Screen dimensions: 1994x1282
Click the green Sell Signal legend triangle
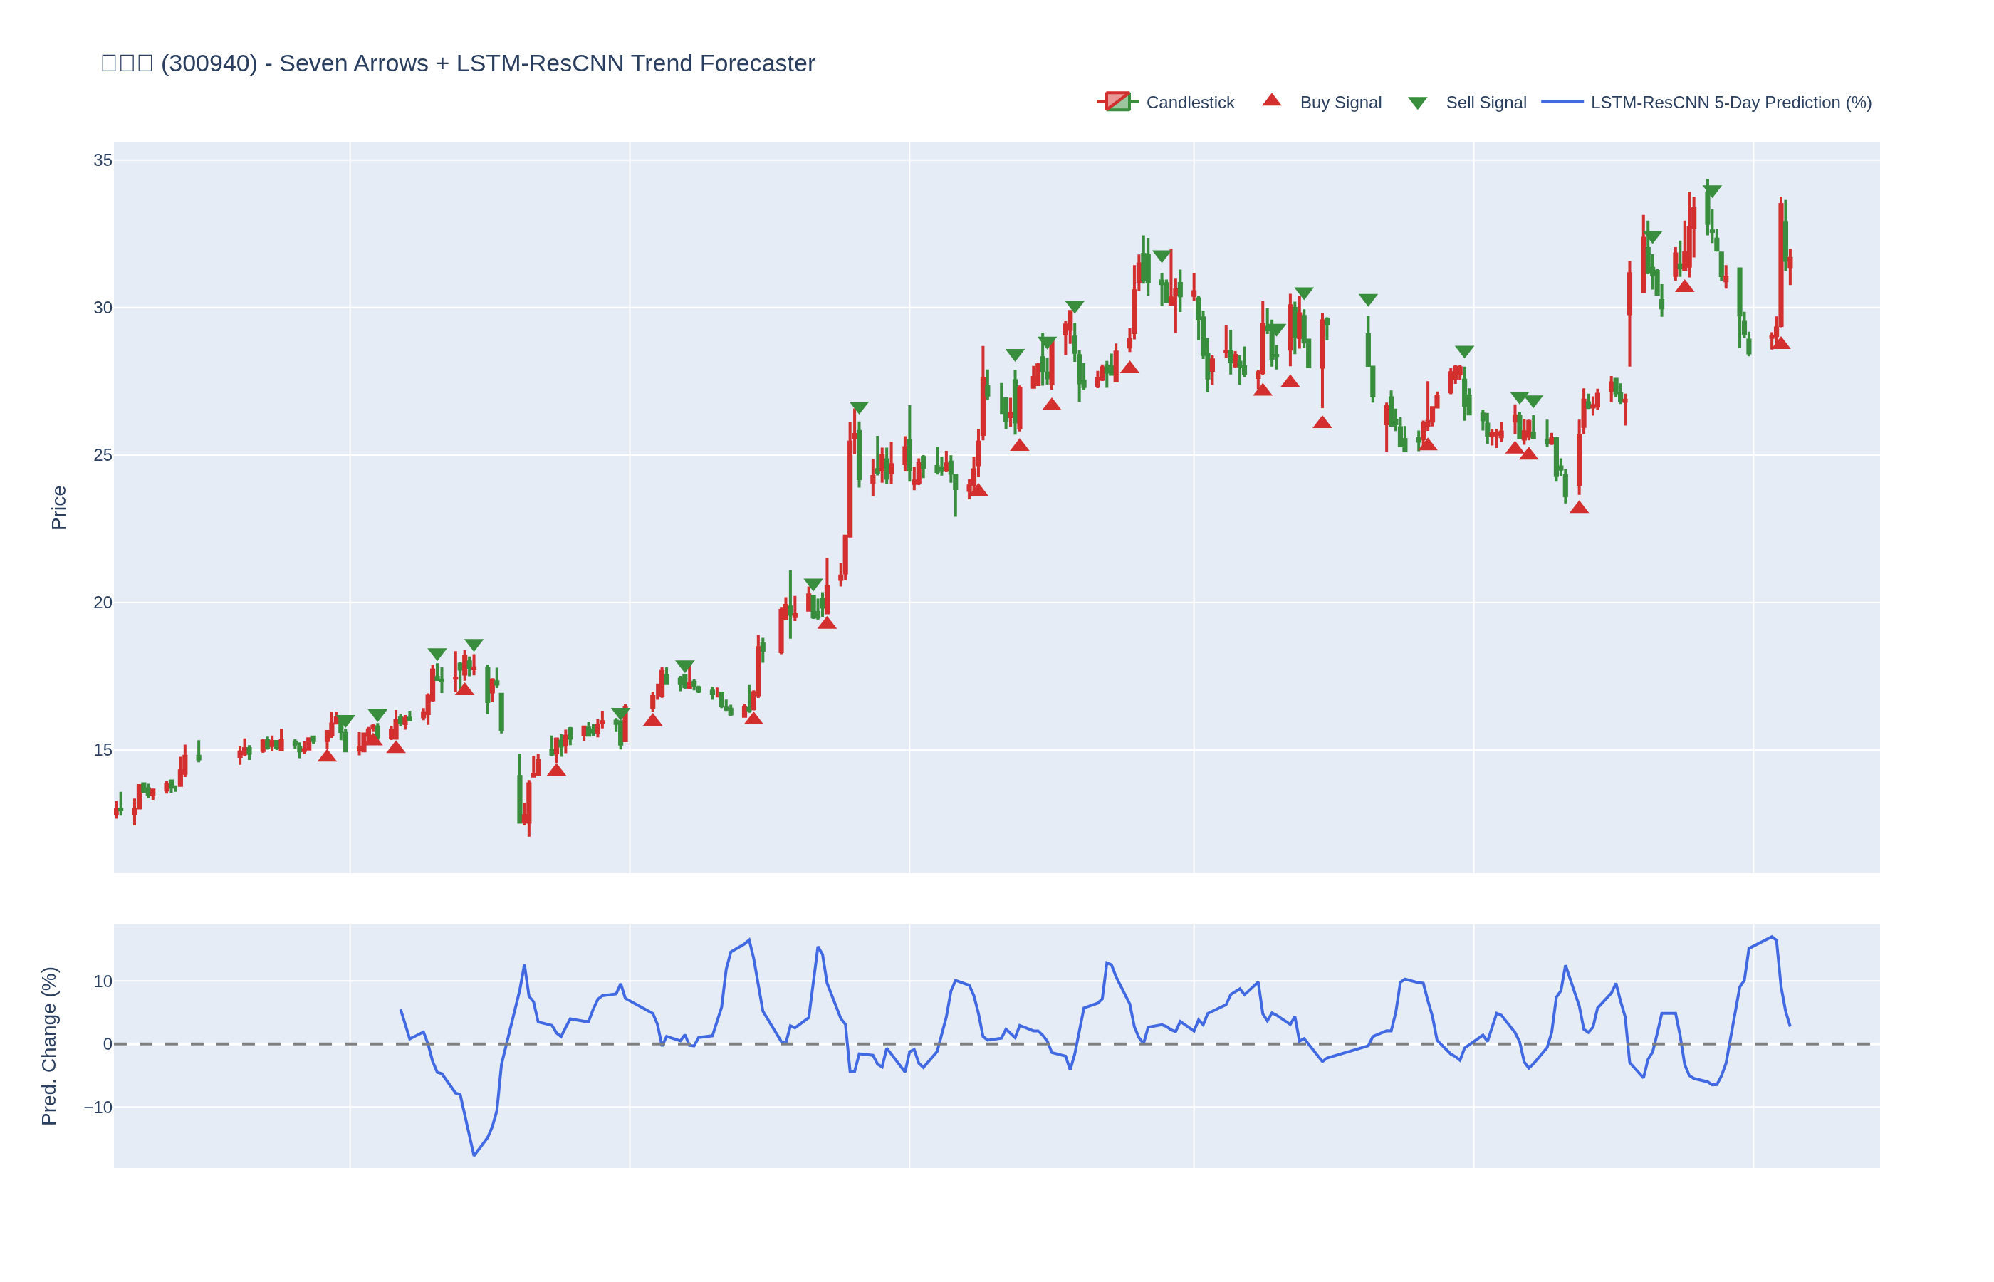pos(1417,103)
